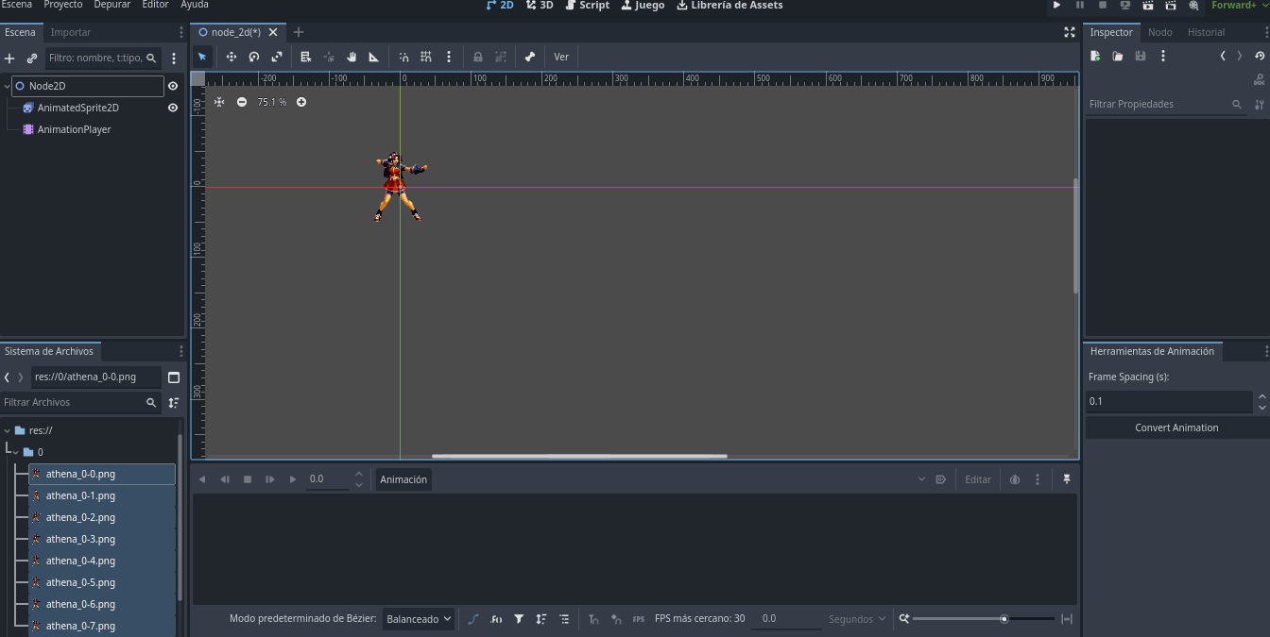This screenshot has height=637, width=1270.
Task: Open the animation selector dropdown arrow
Action: tap(922, 479)
